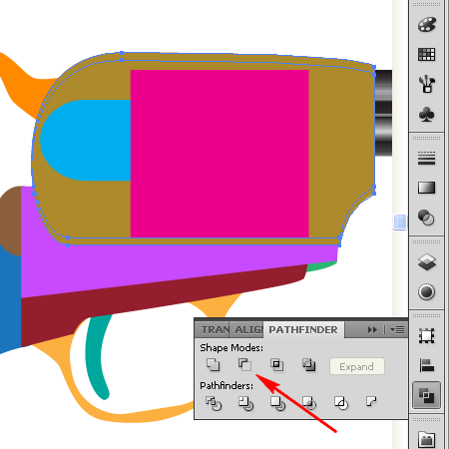The height and width of the screenshot is (449, 449).
Task: Collapse panel with double-arrow icon
Action: click(372, 330)
